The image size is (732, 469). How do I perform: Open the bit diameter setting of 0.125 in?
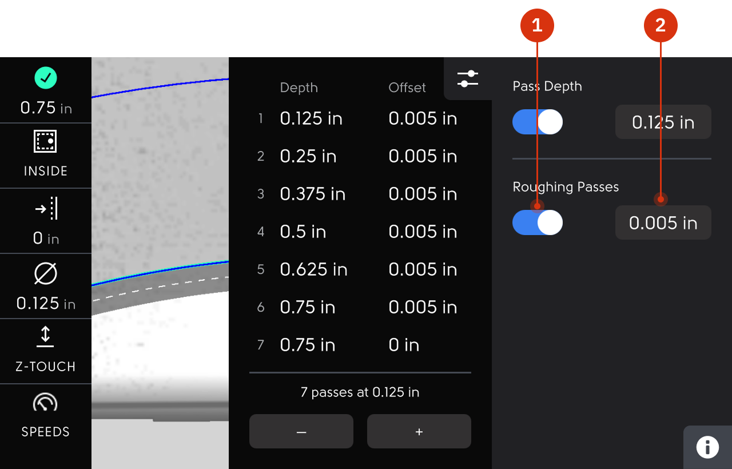pyautogui.click(x=46, y=286)
